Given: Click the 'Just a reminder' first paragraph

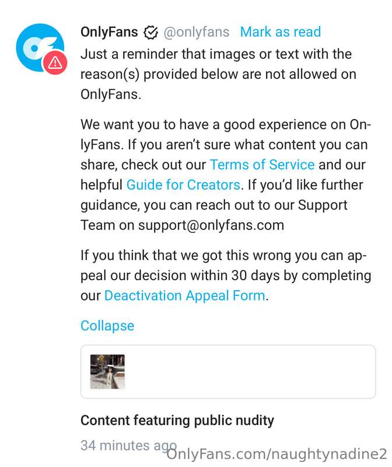Looking at the screenshot, I should [x=219, y=75].
